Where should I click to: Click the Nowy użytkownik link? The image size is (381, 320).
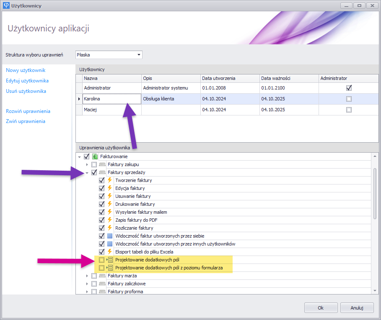[x=26, y=70]
